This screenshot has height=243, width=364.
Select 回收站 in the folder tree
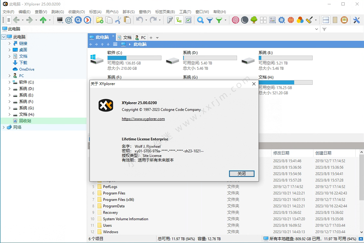(25, 121)
